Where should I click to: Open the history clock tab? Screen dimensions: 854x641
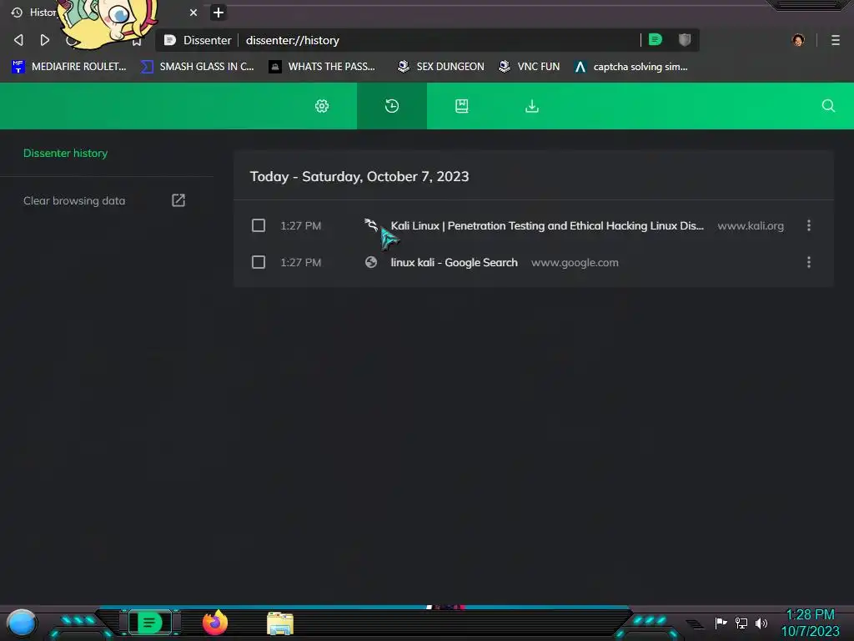pyautogui.click(x=392, y=106)
